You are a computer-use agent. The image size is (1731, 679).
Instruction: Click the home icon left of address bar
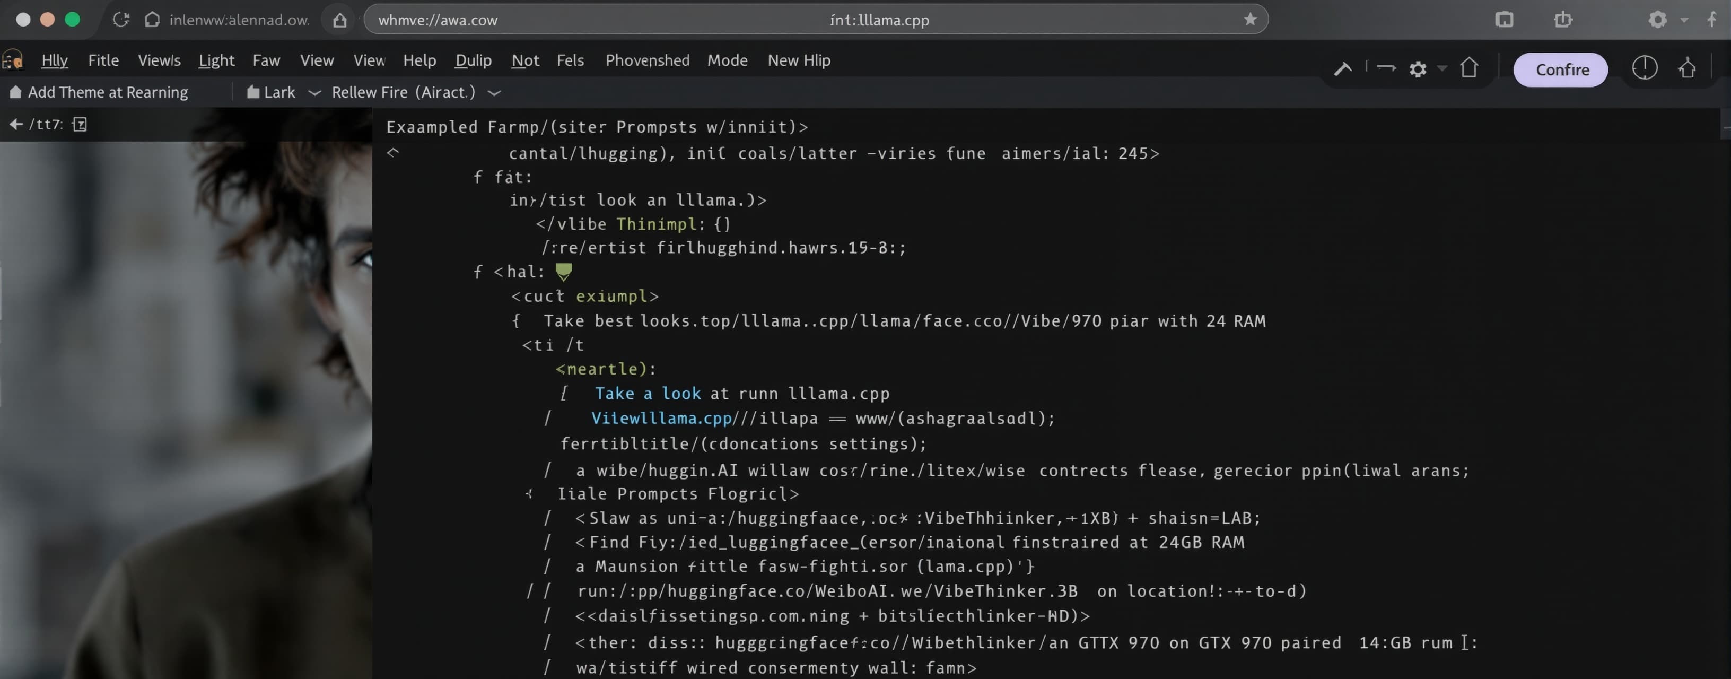[x=340, y=20]
